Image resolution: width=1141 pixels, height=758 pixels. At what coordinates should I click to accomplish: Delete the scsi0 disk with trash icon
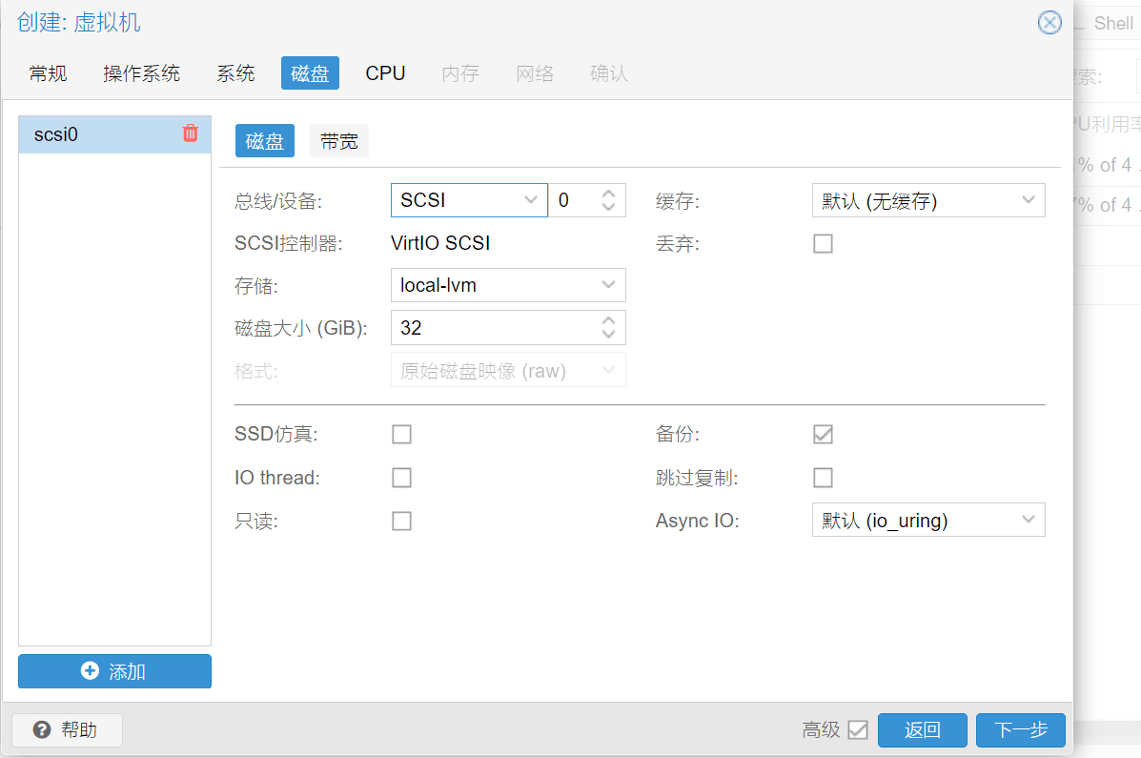(x=190, y=133)
